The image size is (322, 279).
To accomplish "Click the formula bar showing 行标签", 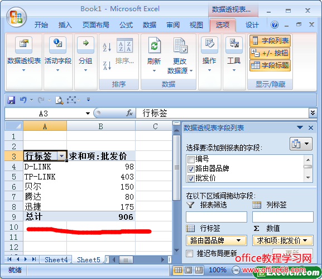I will tap(222, 113).
